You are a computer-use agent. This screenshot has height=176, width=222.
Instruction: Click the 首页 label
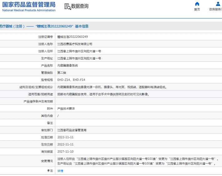point(197,9)
